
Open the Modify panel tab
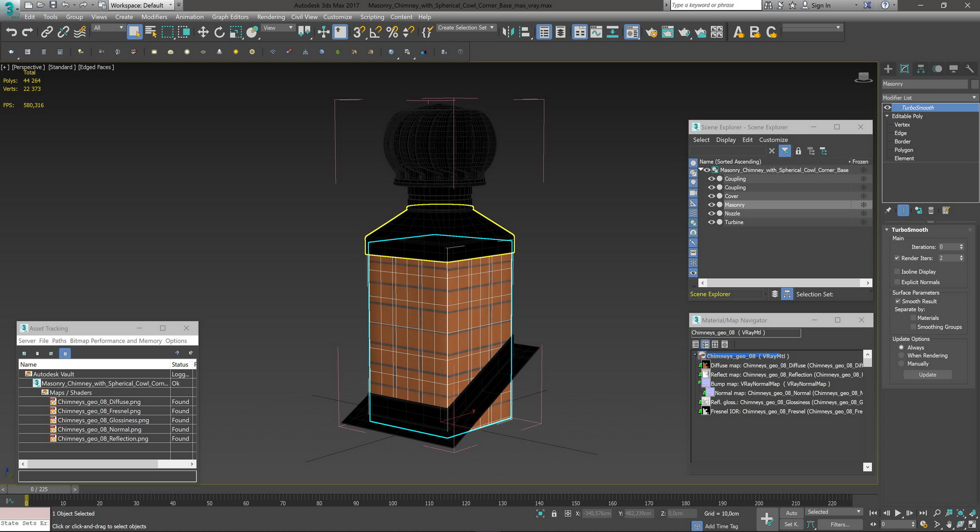(x=904, y=69)
